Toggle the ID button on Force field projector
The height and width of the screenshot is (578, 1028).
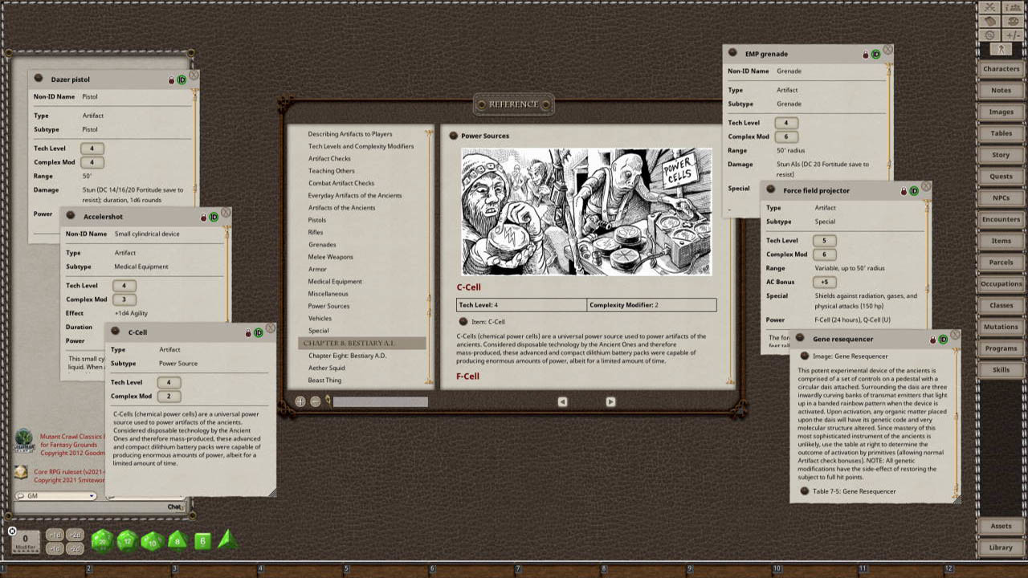[914, 191]
